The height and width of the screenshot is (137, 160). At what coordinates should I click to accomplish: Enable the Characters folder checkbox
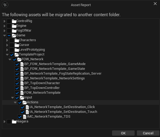[12, 40]
